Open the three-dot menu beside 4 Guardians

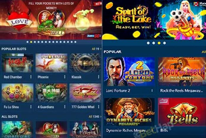click(65, 107)
